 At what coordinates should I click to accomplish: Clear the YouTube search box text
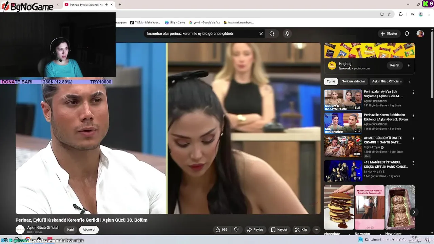pyautogui.click(x=261, y=34)
